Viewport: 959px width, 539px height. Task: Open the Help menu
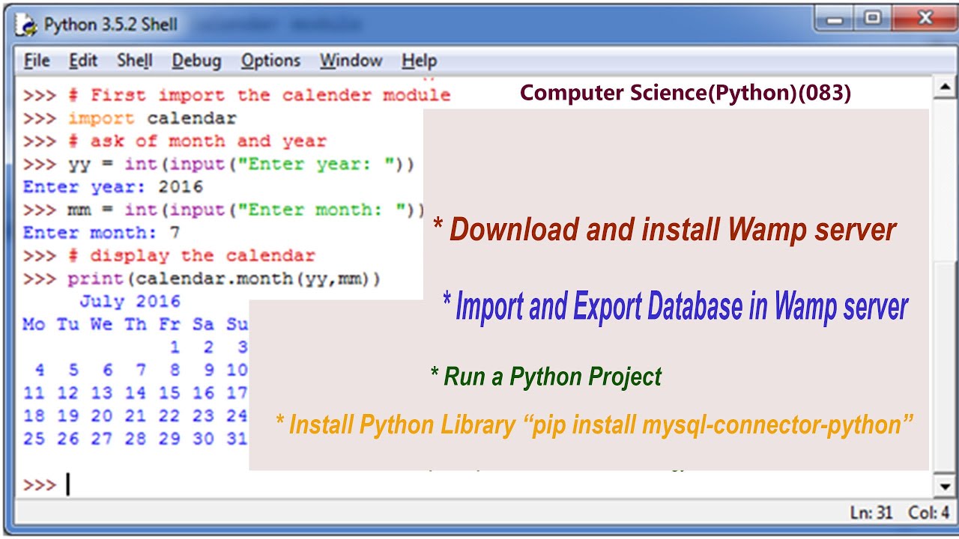pyautogui.click(x=419, y=61)
